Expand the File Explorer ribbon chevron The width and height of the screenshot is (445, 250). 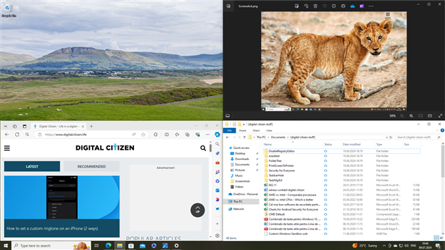[x=437, y=130]
